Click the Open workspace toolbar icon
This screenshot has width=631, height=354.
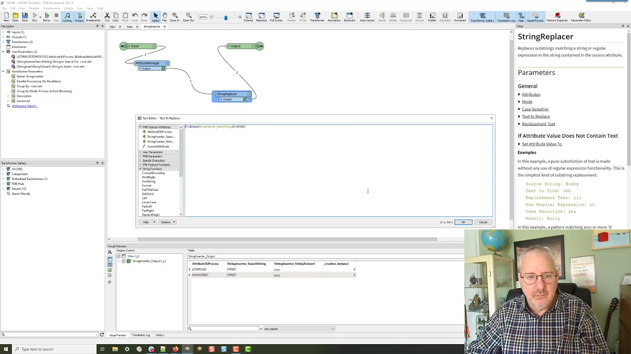click(15, 17)
